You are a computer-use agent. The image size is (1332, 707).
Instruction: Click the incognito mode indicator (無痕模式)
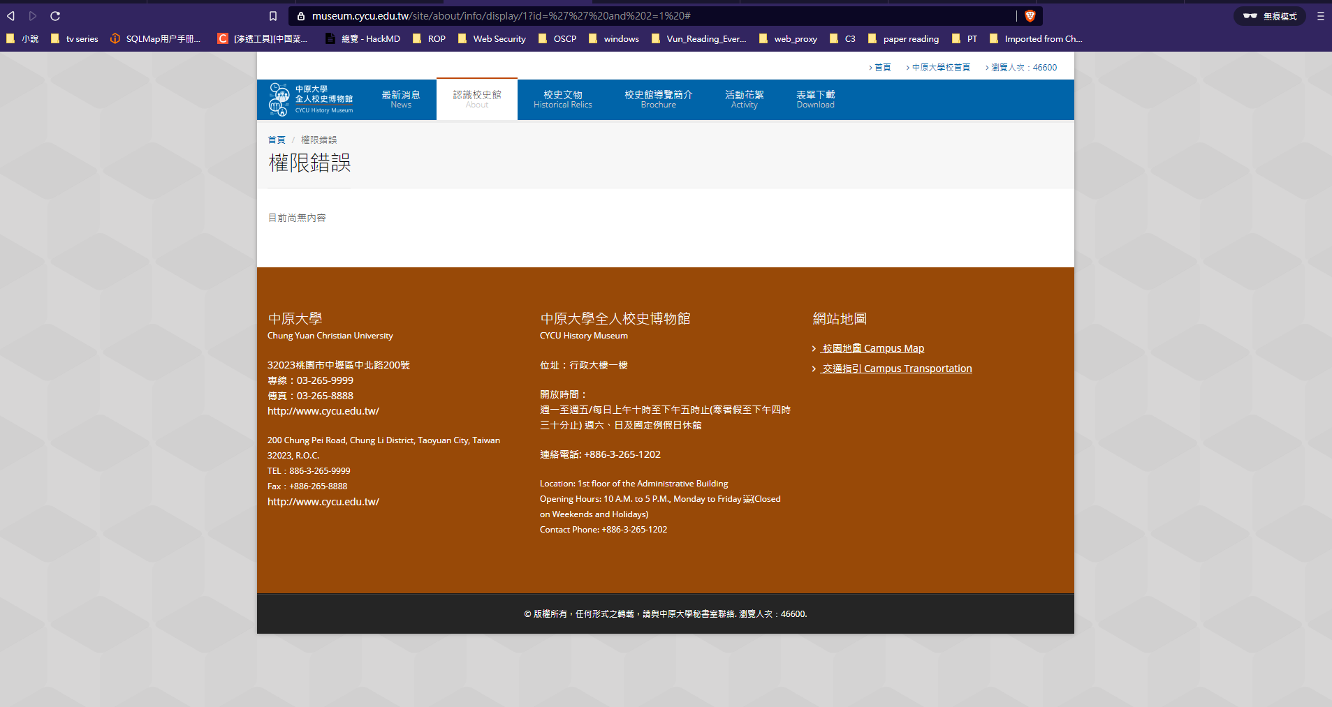(x=1269, y=16)
